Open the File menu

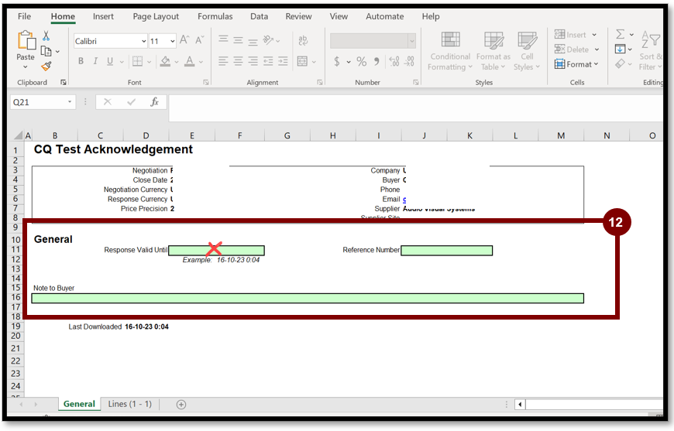pos(24,16)
